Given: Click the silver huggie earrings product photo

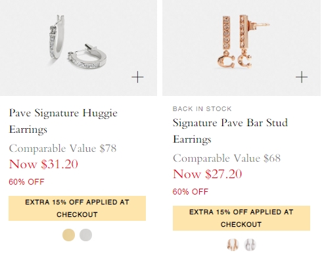Looking at the screenshot, I should point(78,48).
